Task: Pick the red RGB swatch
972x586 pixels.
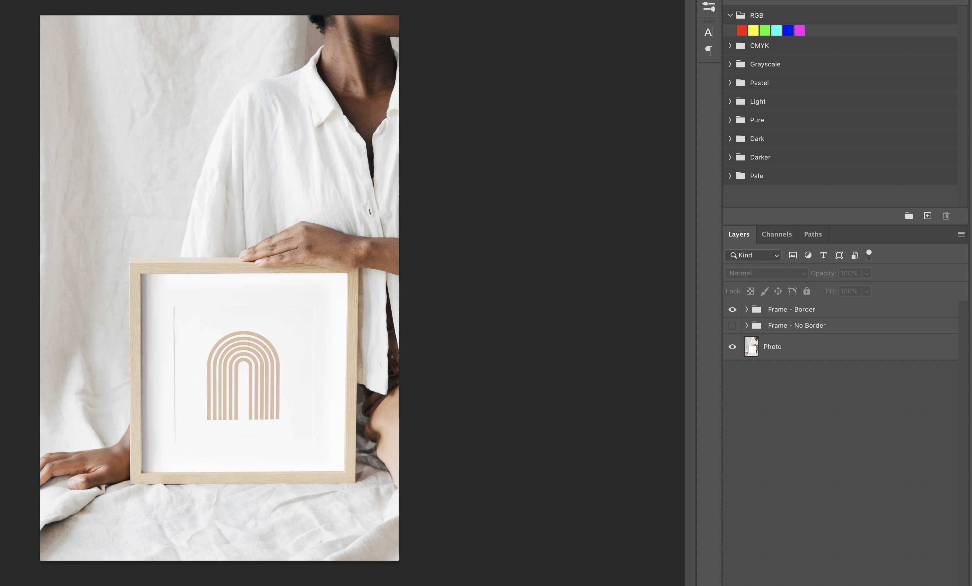Action: click(x=742, y=31)
